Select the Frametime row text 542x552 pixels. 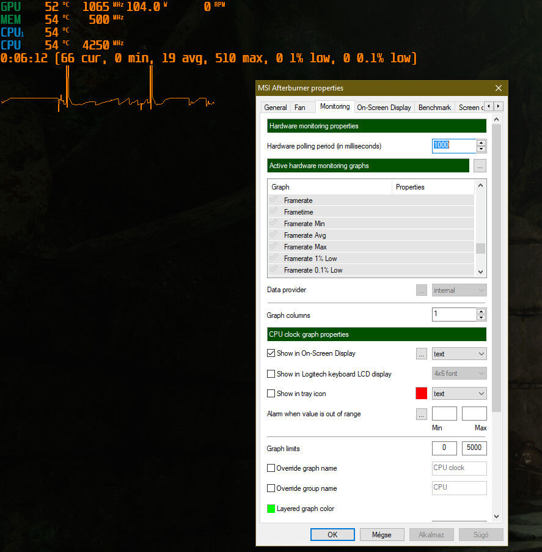coord(298,212)
